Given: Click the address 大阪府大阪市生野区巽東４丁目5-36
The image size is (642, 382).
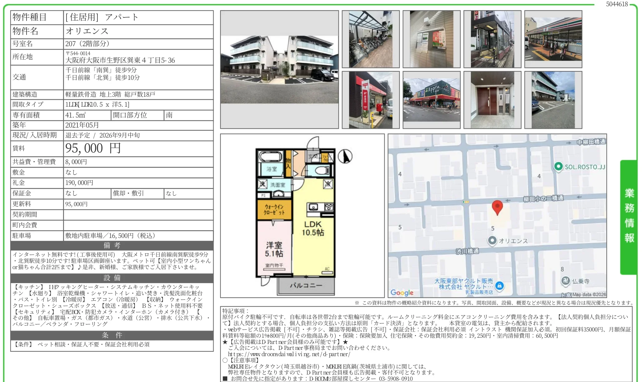Looking at the screenshot, I should (x=120, y=60).
